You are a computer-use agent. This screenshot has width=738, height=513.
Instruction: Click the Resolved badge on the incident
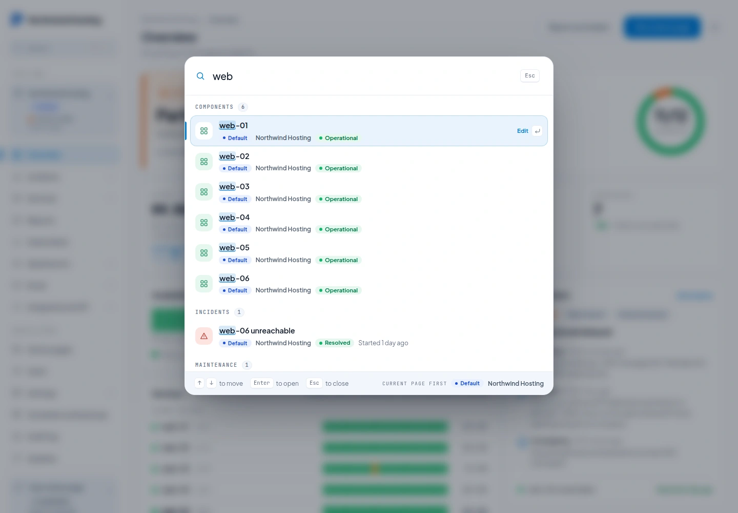[335, 343]
